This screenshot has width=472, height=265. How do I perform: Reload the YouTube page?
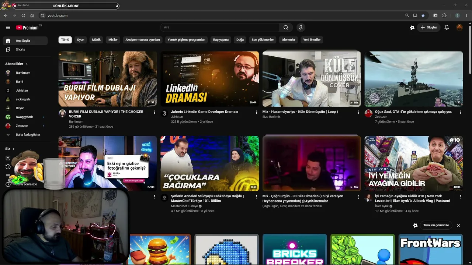click(23, 15)
